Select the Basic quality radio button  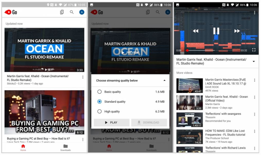[99, 92]
